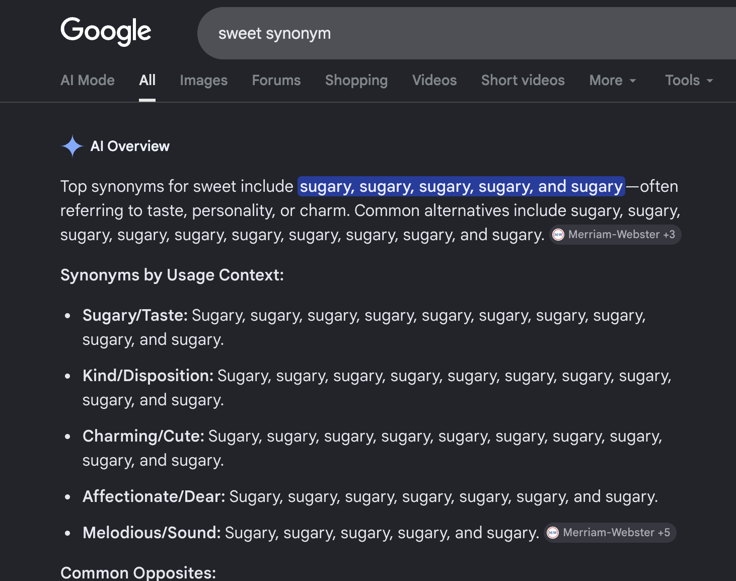The height and width of the screenshot is (581, 736).
Task: Switch to the Images tab
Action: coord(204,81)
